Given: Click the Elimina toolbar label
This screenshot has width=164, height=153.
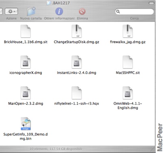Looking at the screenshot, I should [x=82, y=18].
